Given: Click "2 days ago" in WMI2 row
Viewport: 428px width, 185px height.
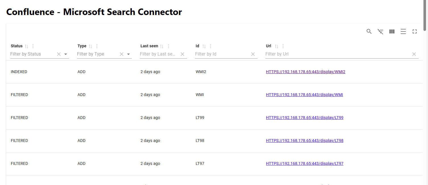Looking at the screenshot, I should coord(150,72).
